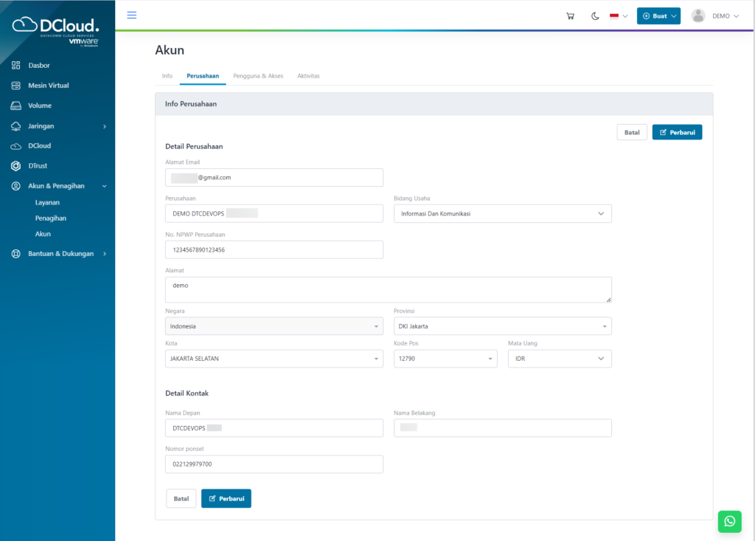Open the Layanan submenu link

(x=47, y=202)
